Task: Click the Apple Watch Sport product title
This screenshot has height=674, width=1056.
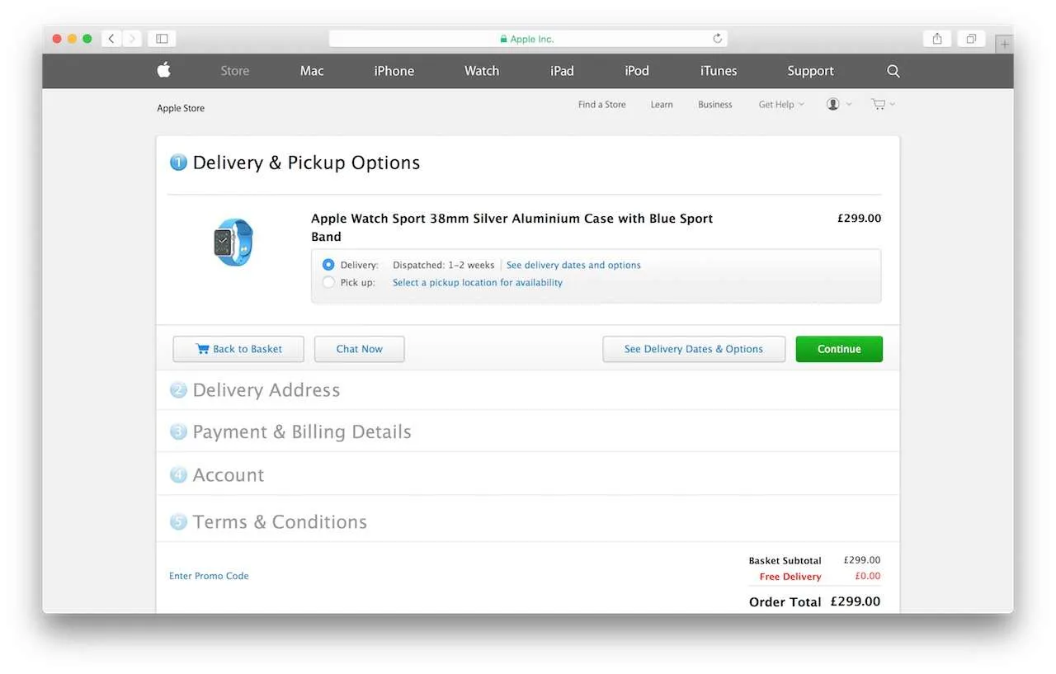Action: click(x=512, y=228)
